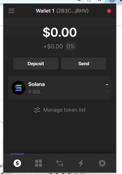Click the Deposit button
The image size is (122, 174).
36,64
